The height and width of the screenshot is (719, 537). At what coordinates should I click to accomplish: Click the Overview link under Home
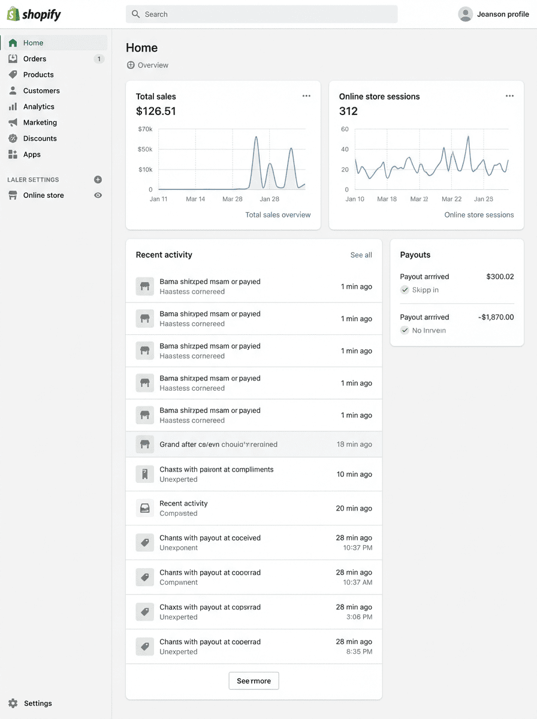pos(153,65)
